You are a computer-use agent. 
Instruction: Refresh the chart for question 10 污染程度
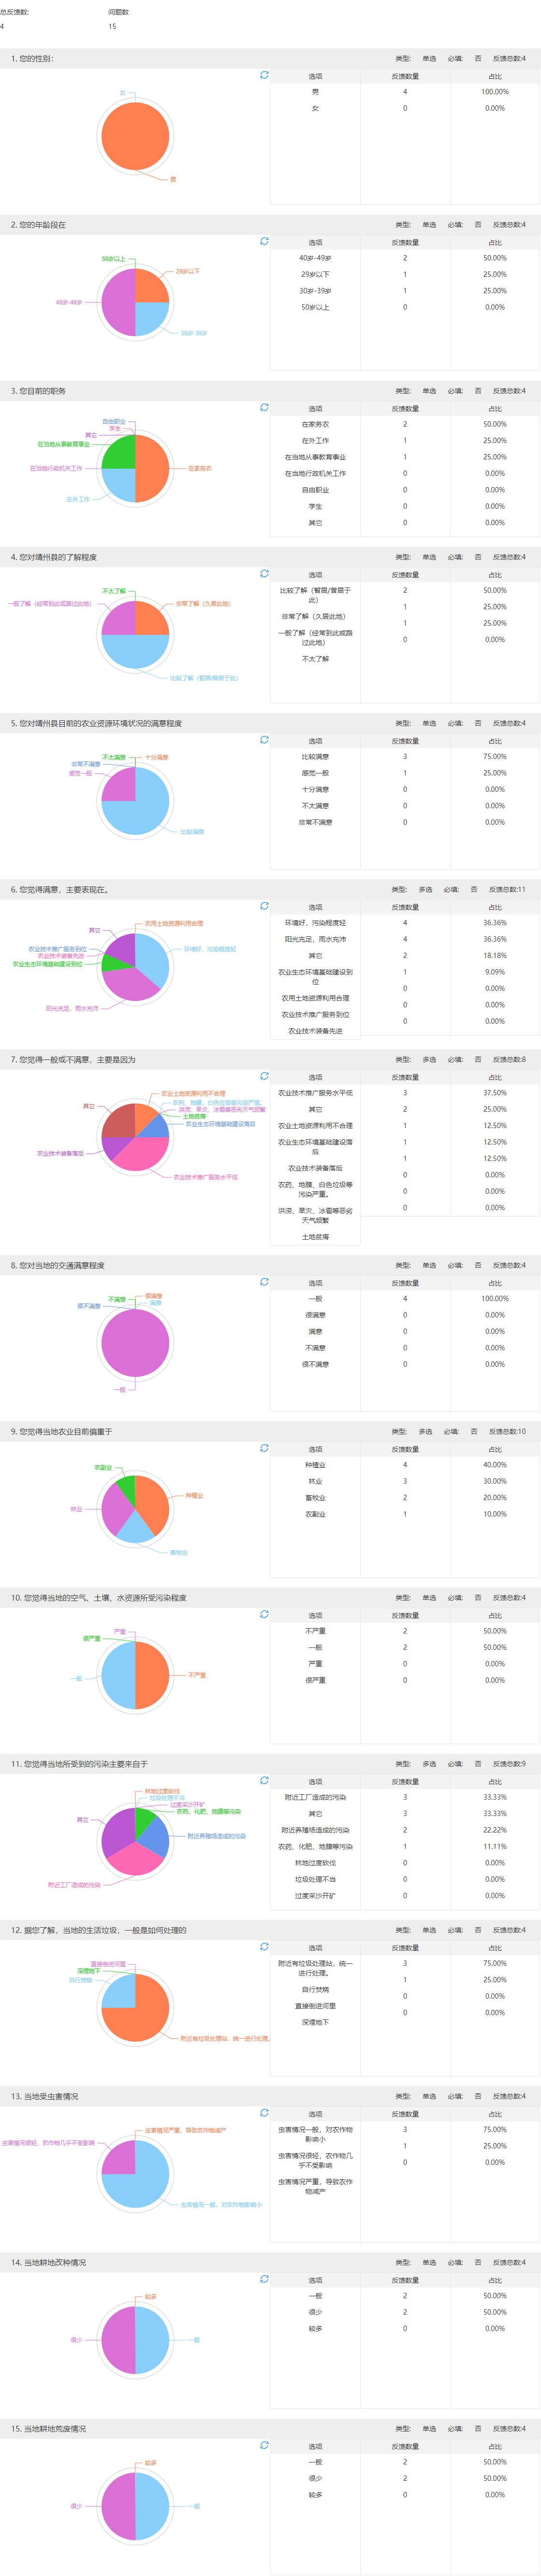[264, 1613]
